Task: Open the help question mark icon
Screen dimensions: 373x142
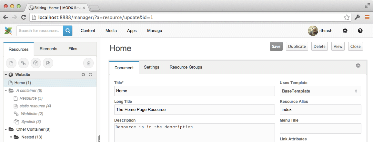Action: [x=360, y=30]
